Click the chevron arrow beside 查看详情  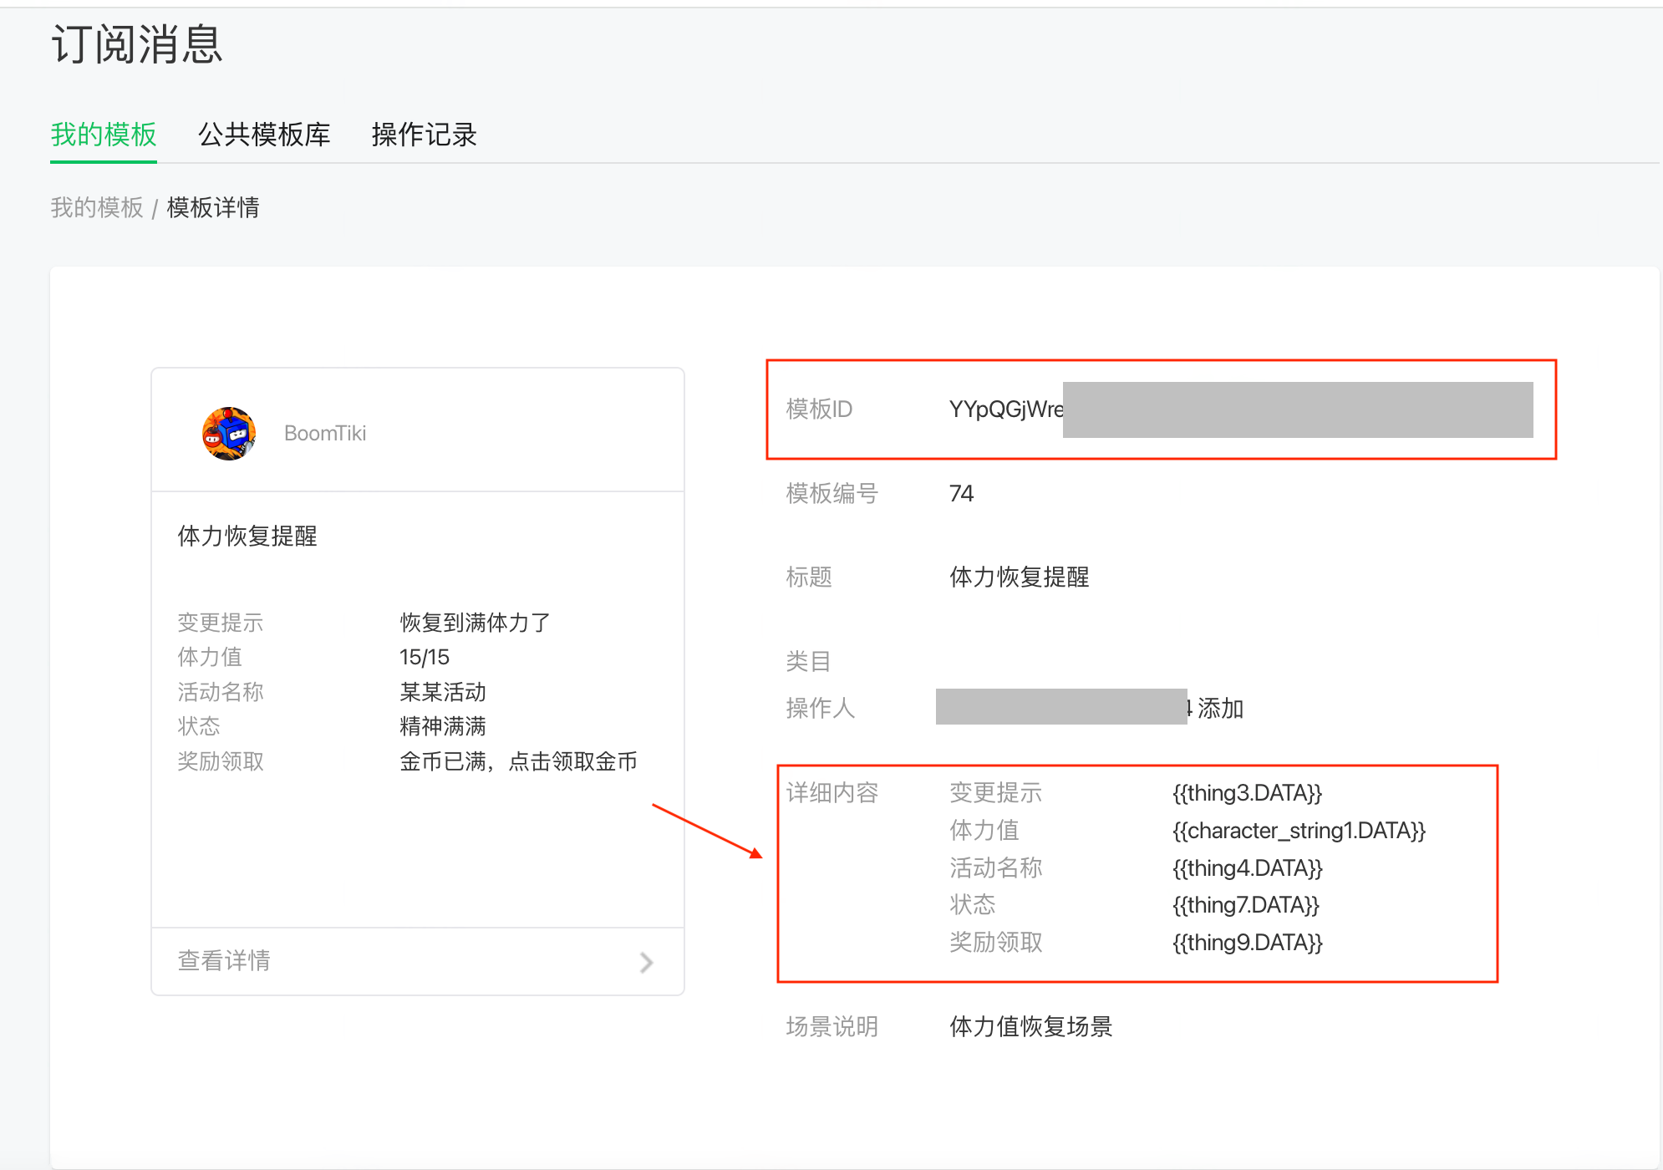646,962
